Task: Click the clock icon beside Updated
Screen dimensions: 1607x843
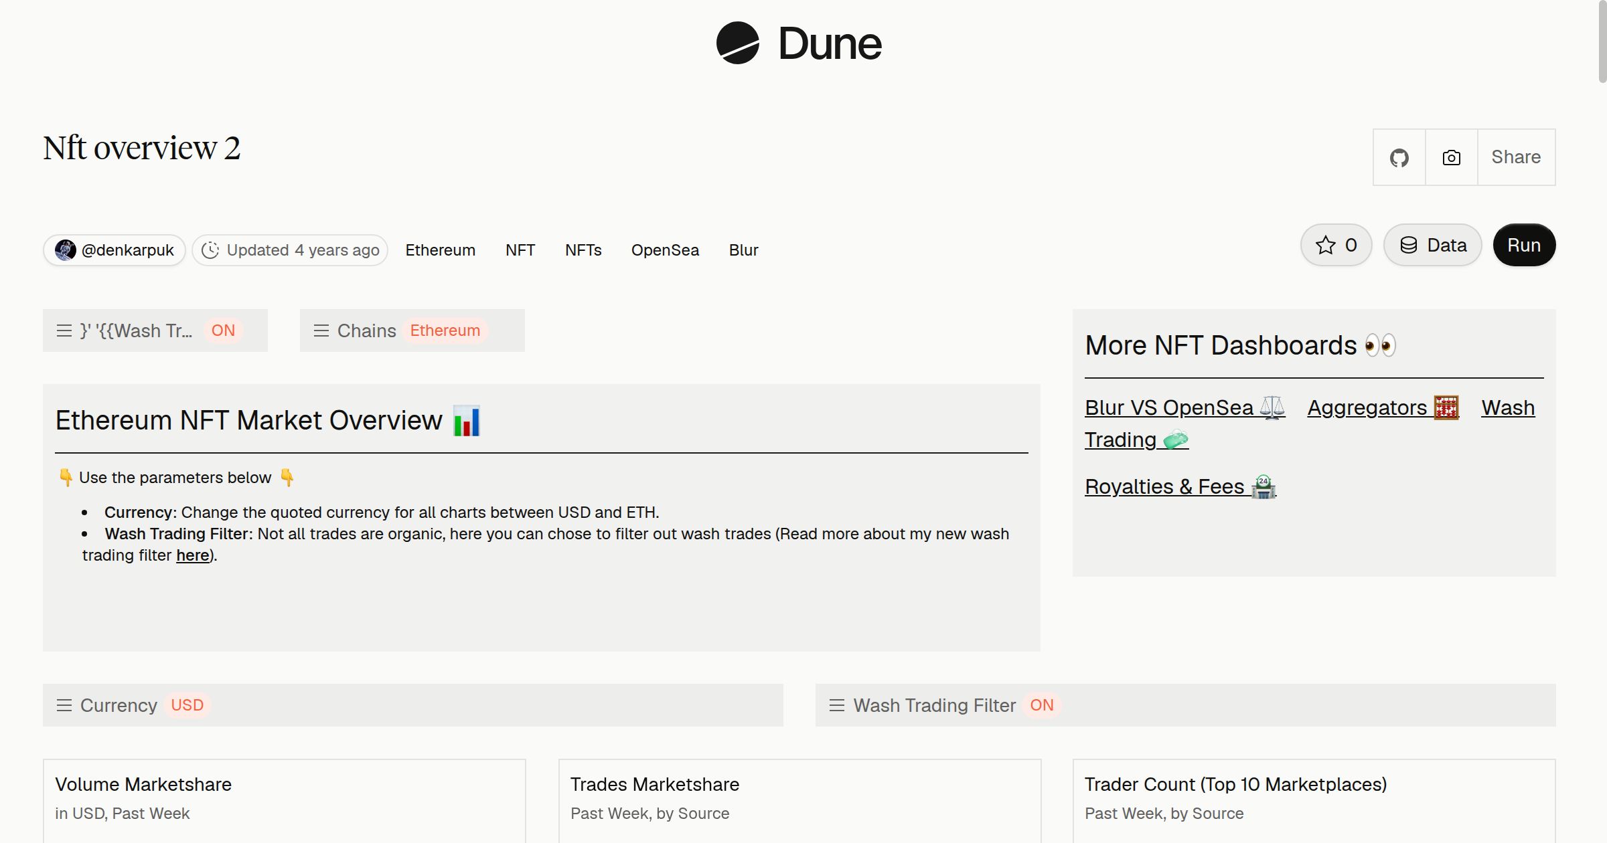Action: click(x=210, y=250)
